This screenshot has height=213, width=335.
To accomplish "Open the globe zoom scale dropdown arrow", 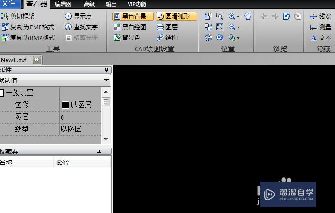I will coord(238,38).
